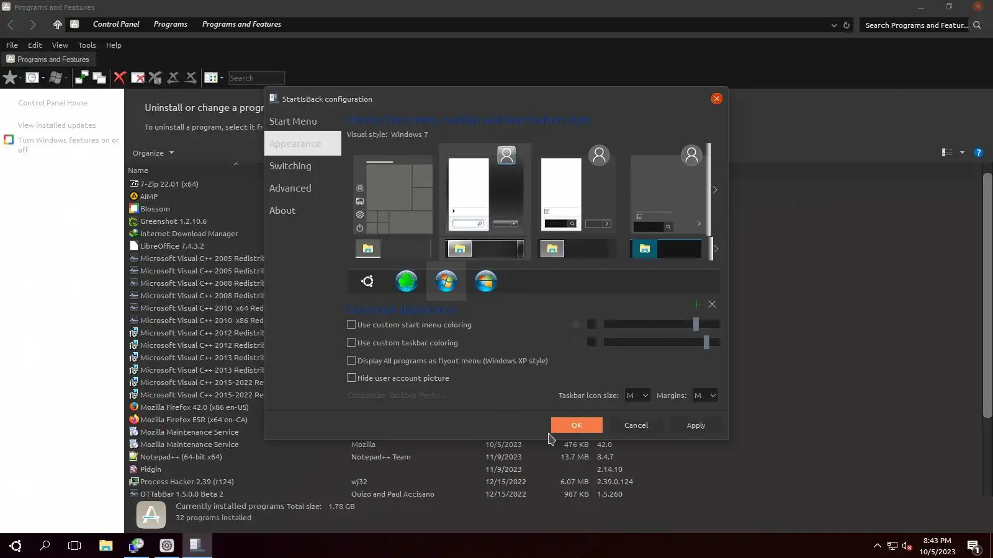Open Turn Windows features on or off

pos(68,145)
